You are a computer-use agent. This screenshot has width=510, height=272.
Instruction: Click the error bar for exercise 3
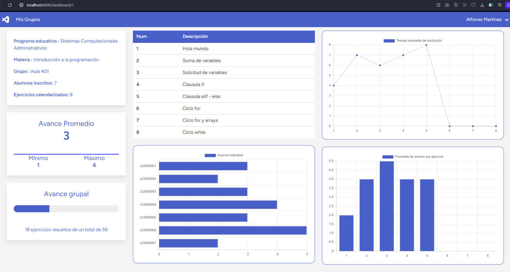pos(387,206)
